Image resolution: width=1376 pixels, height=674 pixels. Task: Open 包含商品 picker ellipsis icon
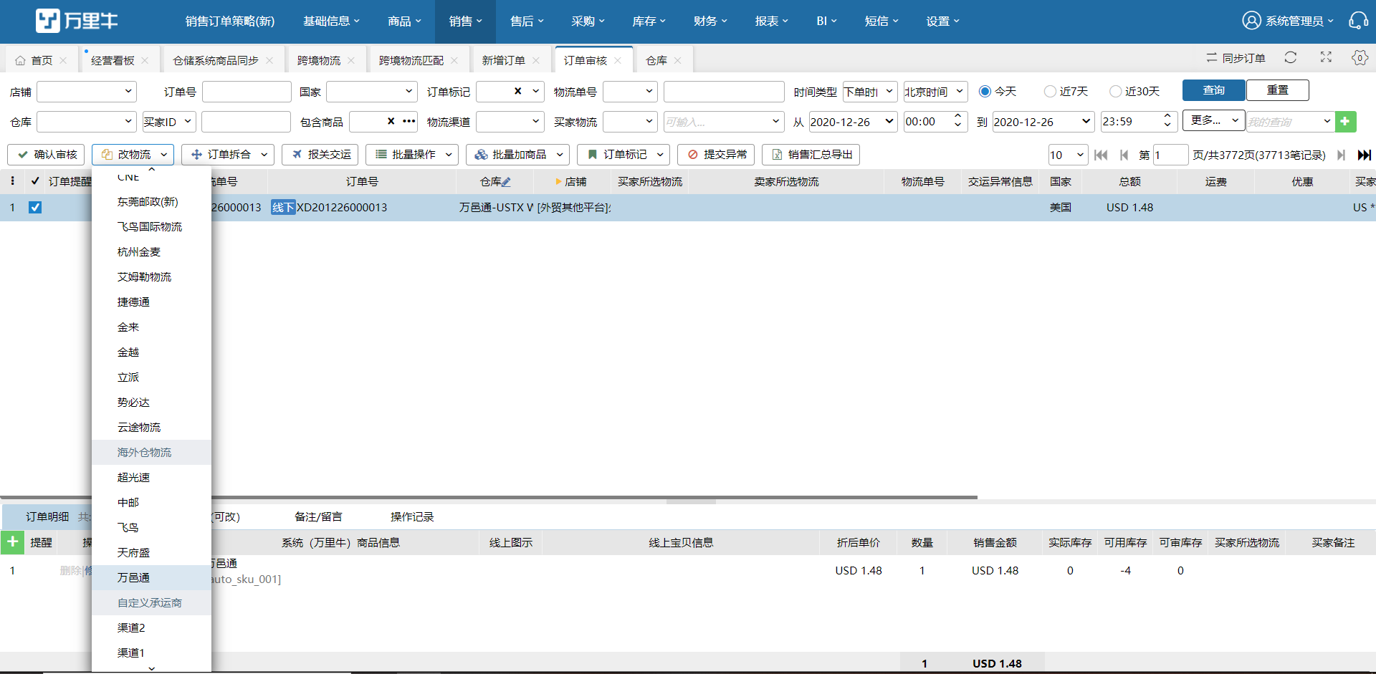pos(409,121)
